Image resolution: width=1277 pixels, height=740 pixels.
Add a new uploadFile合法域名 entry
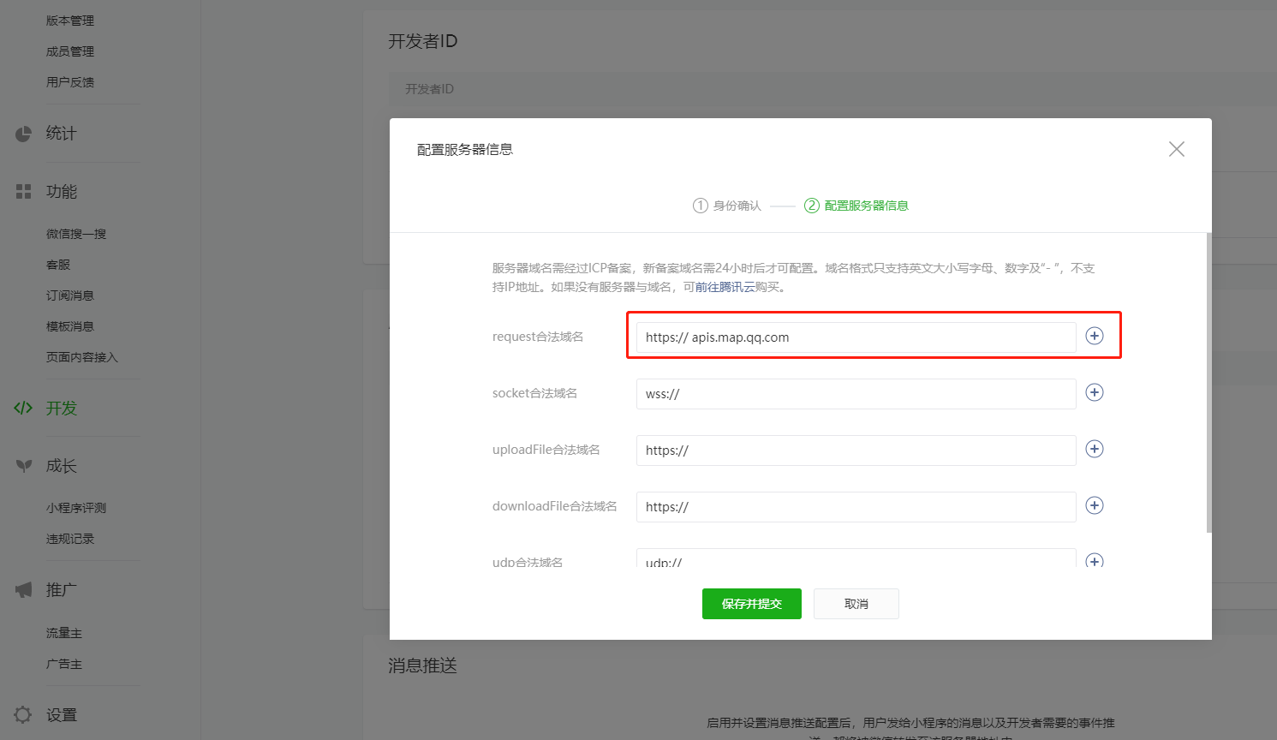(x=1095, y=449)
